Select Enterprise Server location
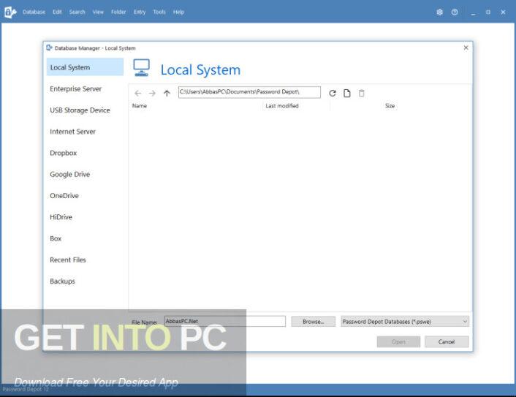Viewport: 516px width, 397px height. coord(76,89)
